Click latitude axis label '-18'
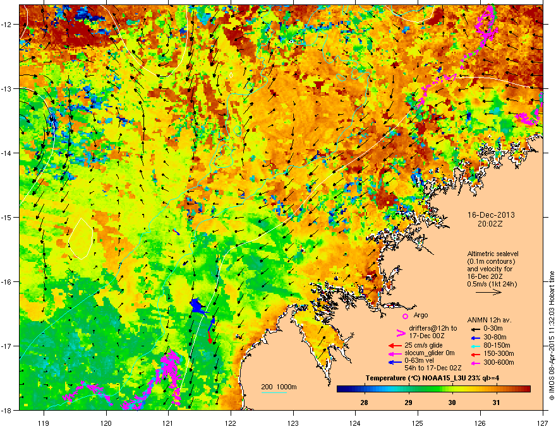 click(7, 410)
